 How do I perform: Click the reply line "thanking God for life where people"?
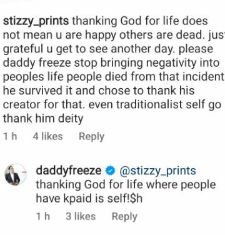pos(126,185)
